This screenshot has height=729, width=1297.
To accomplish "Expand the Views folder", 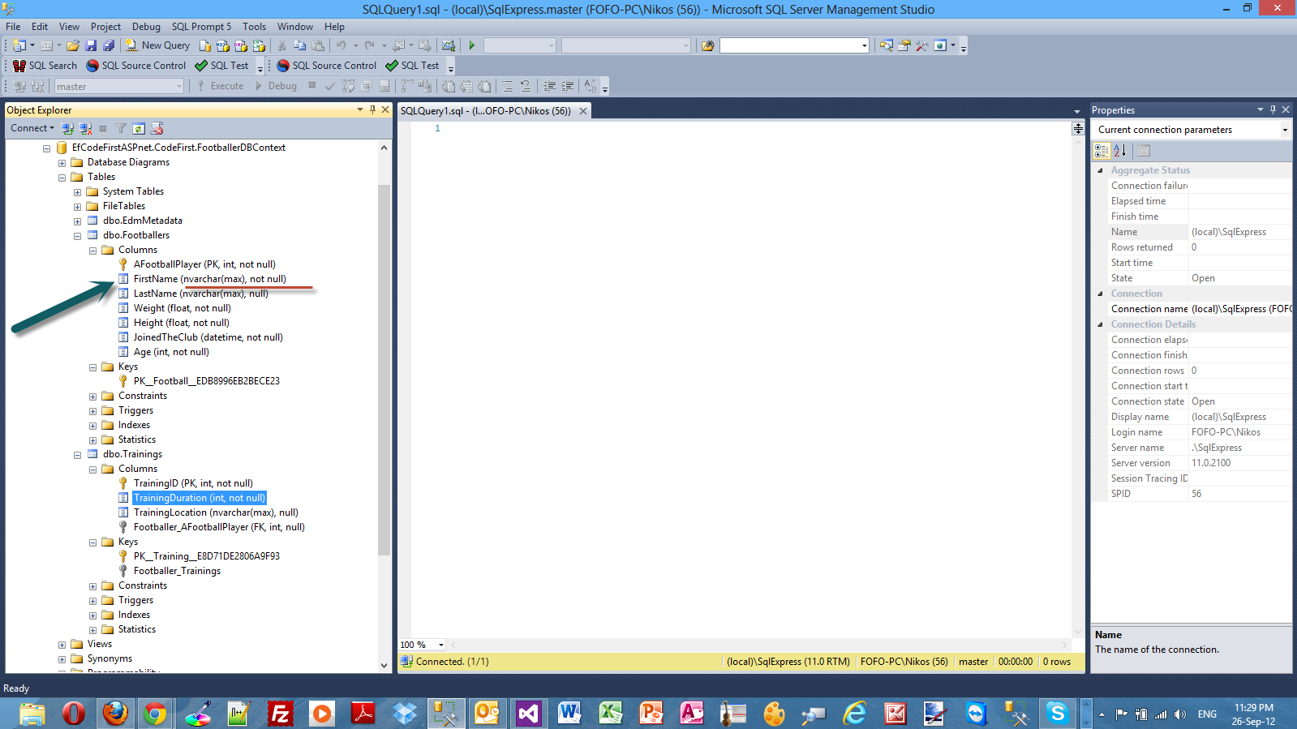I will [x=62, y=645].
